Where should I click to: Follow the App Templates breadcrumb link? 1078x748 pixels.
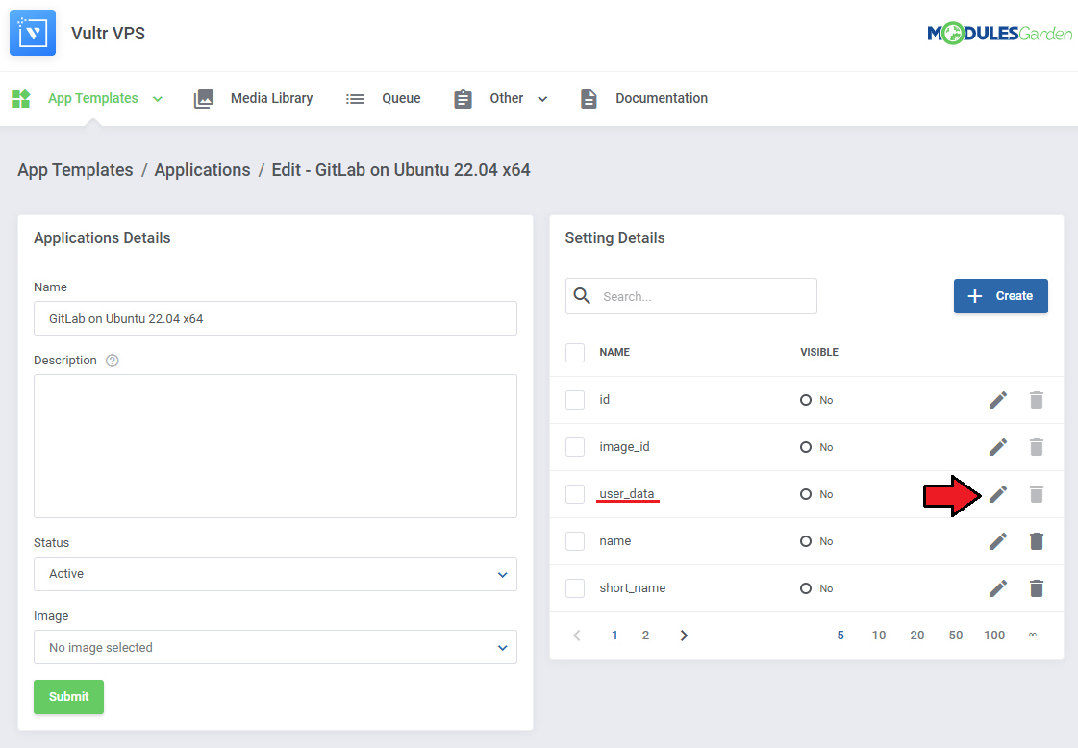pos(76,170)
